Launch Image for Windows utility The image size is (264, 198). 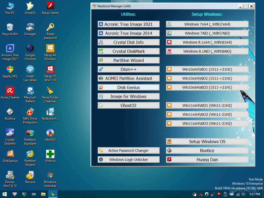point(128,96)
